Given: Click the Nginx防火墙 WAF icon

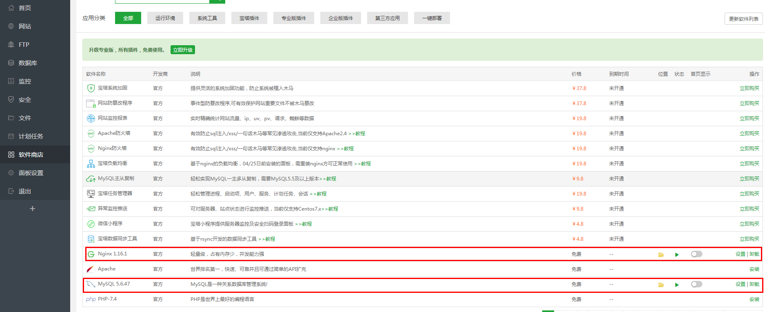Looking at the screenshot, I should click(x=91, y=148).
